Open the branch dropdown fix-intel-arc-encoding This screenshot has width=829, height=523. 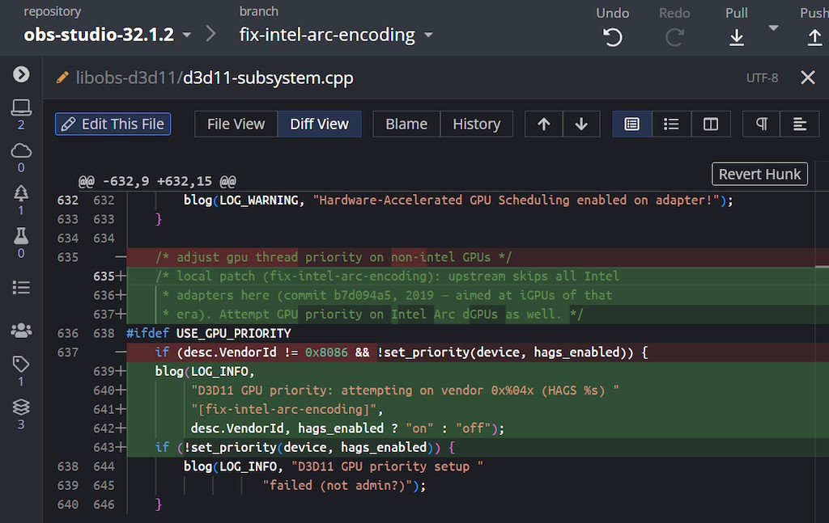(336, 35)
